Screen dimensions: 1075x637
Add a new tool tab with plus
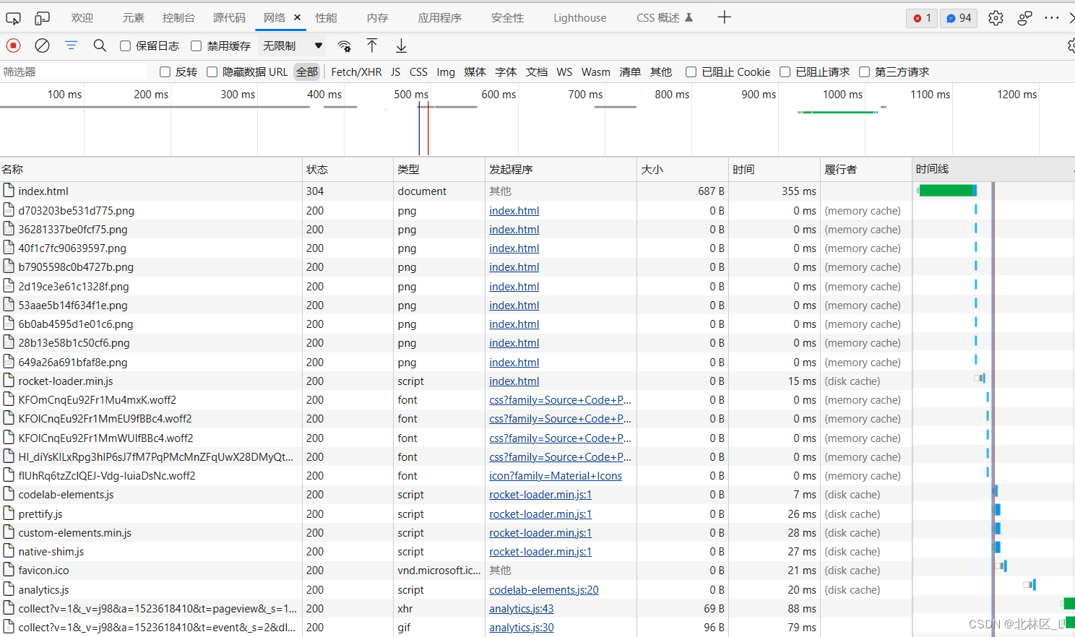724,17
